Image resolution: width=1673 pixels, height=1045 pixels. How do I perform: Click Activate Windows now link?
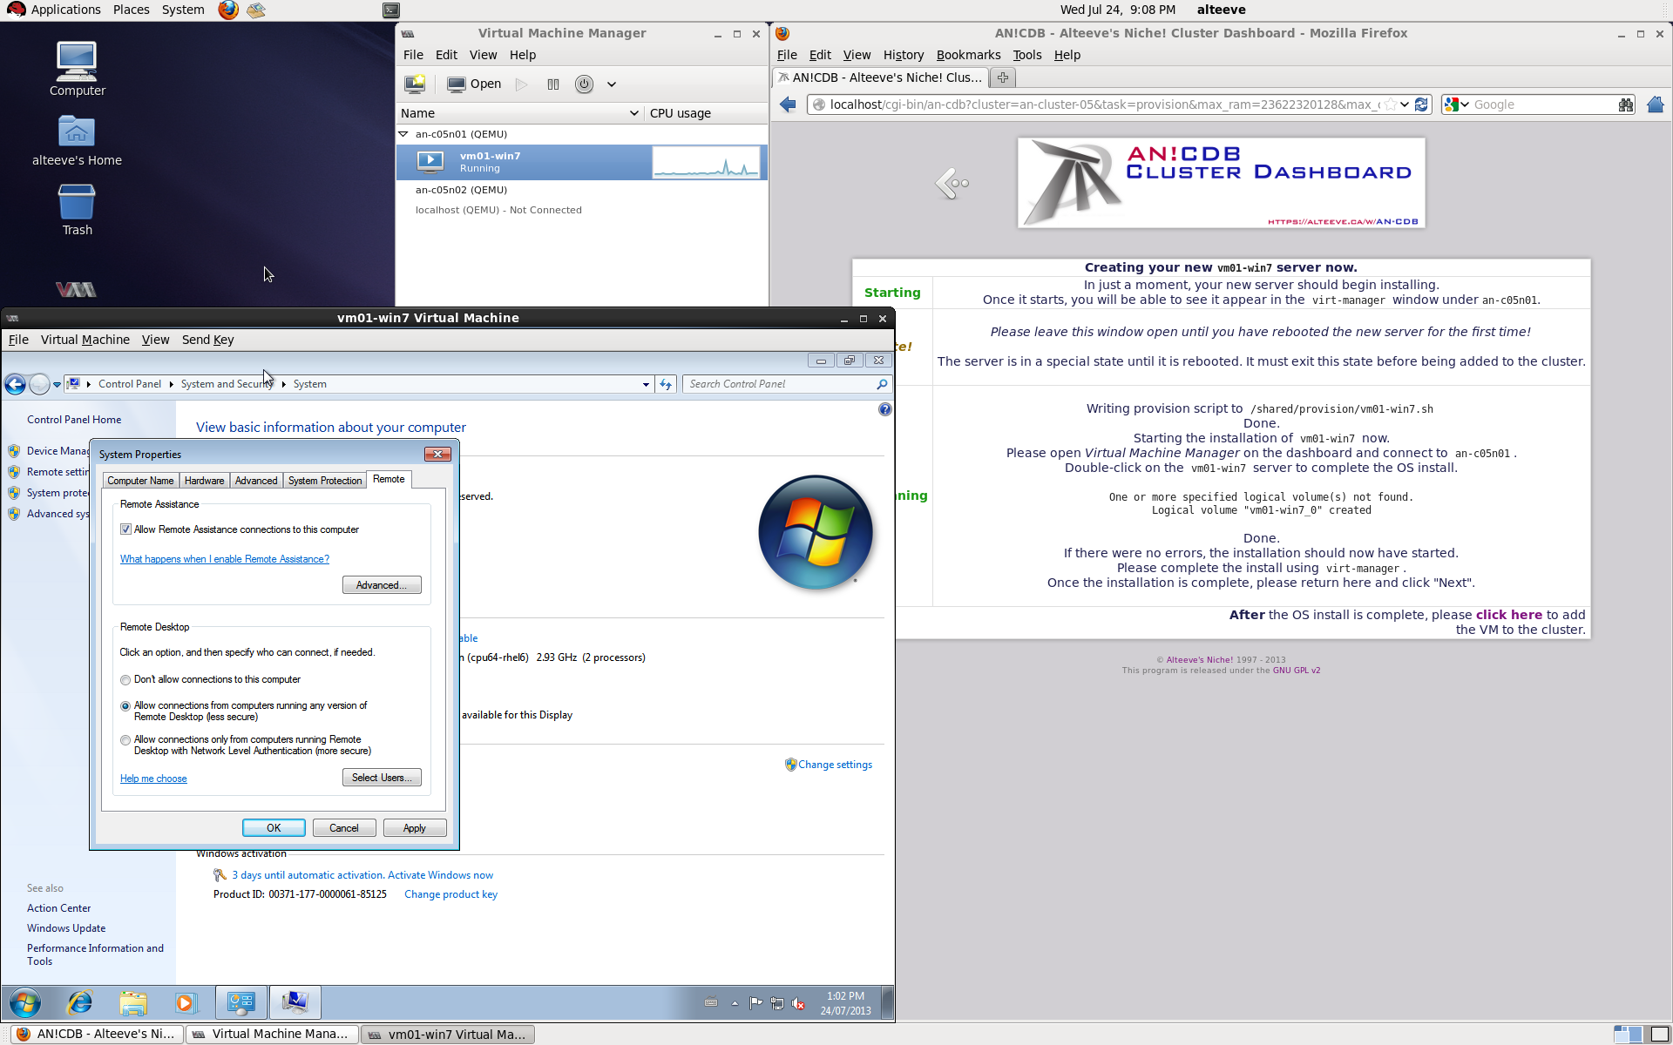click(440, 875)
